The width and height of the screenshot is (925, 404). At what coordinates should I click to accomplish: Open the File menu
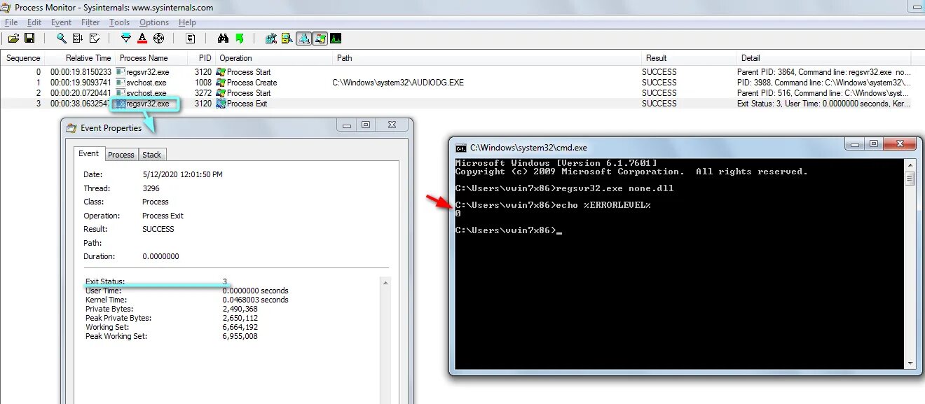[x=11, y=22]
